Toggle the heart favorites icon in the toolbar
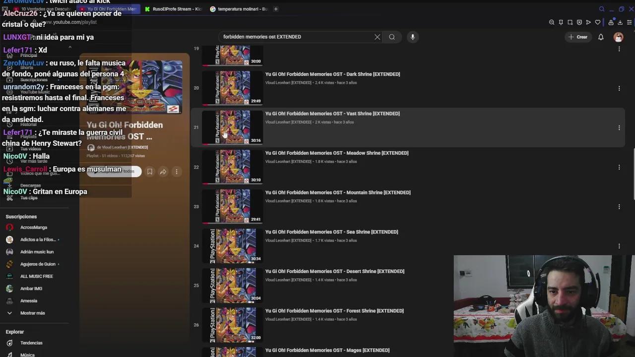 (x=598, y=22)
